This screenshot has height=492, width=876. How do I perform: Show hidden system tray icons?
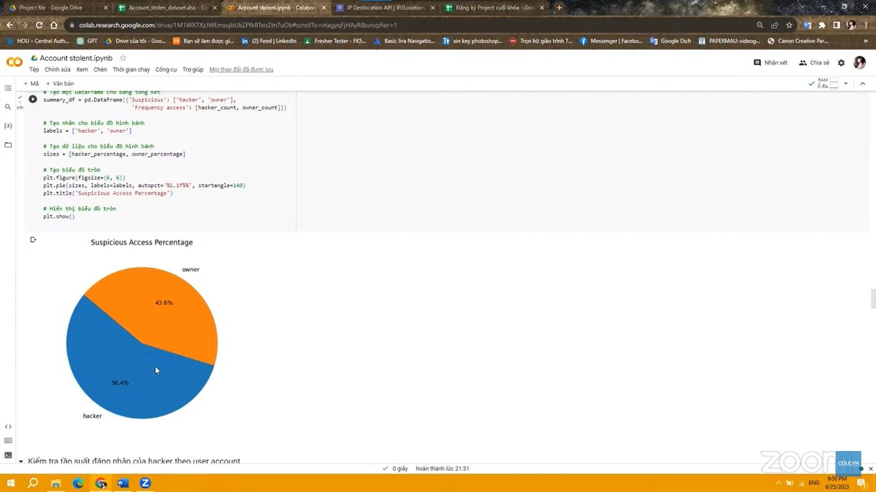pos(779,483)
